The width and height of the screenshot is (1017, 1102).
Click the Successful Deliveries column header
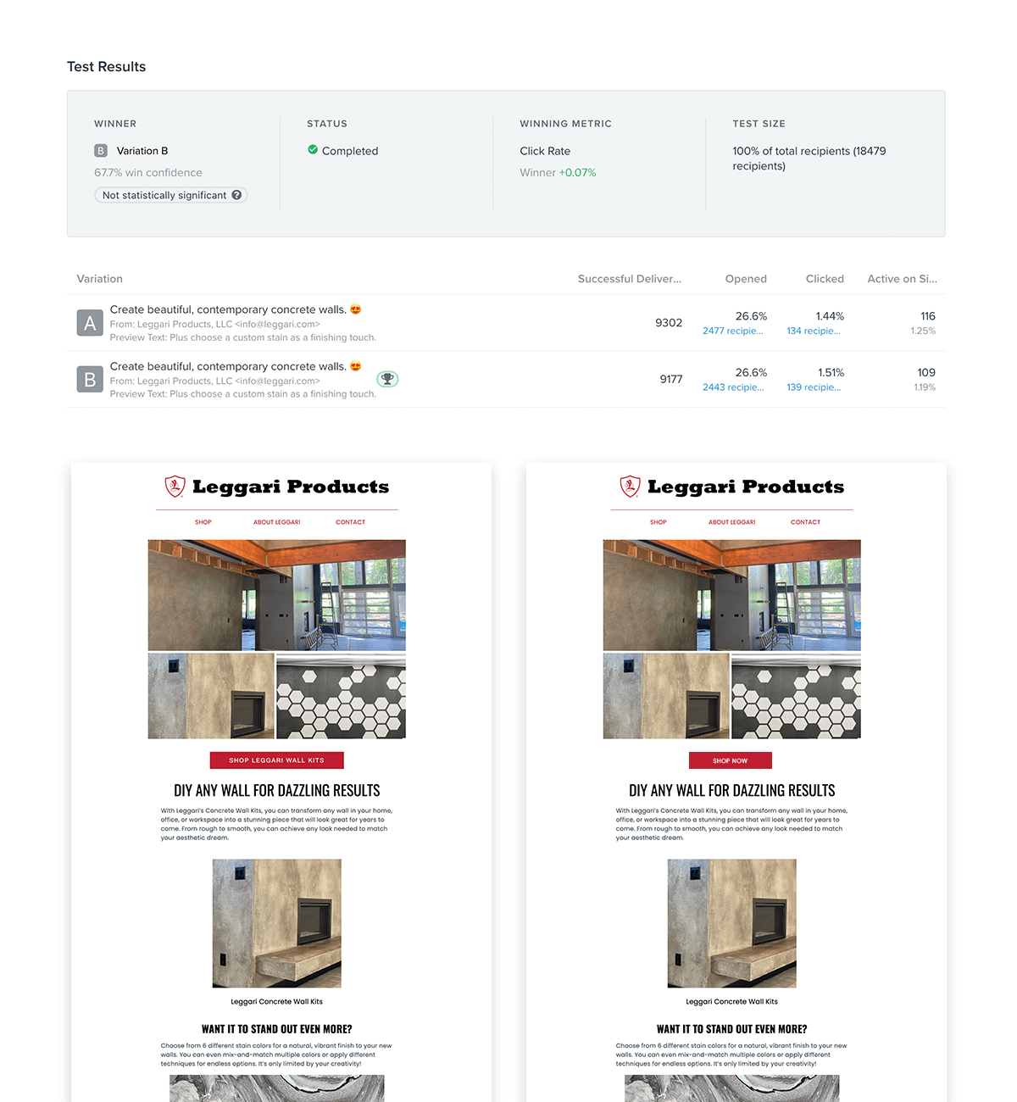[x=630, y=279]
